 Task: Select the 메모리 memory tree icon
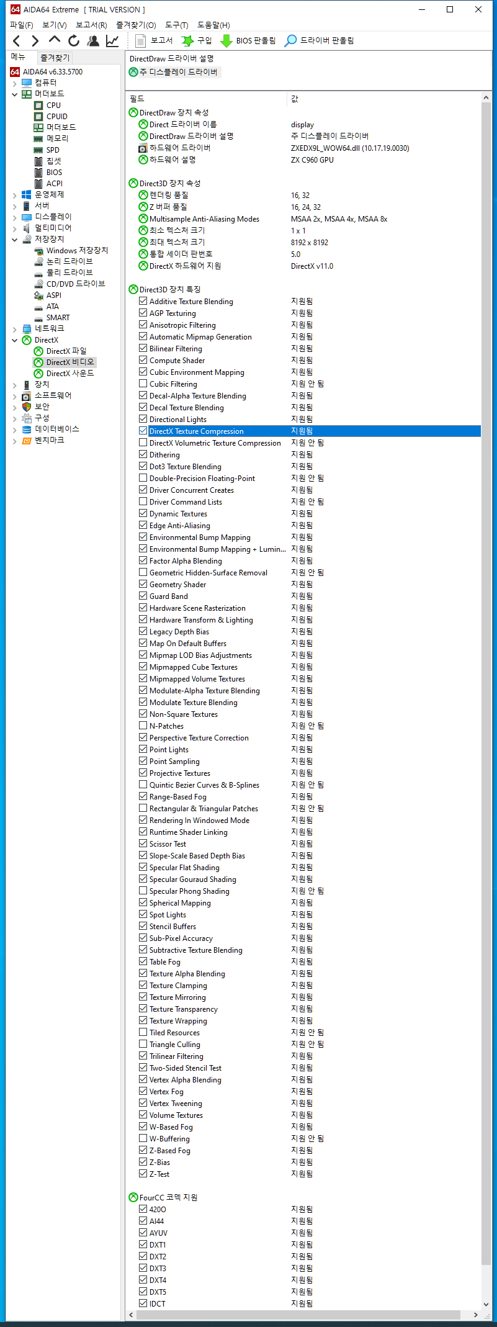pos(38,139)
